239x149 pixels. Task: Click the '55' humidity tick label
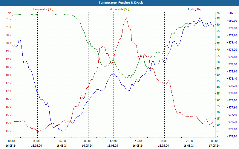(x=218, y=69)
